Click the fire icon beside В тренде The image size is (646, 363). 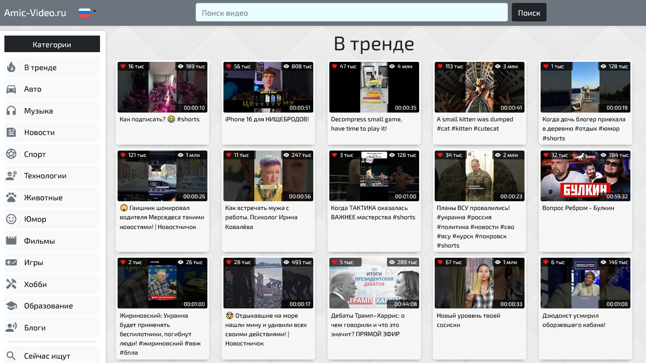(x=11, y=68)
